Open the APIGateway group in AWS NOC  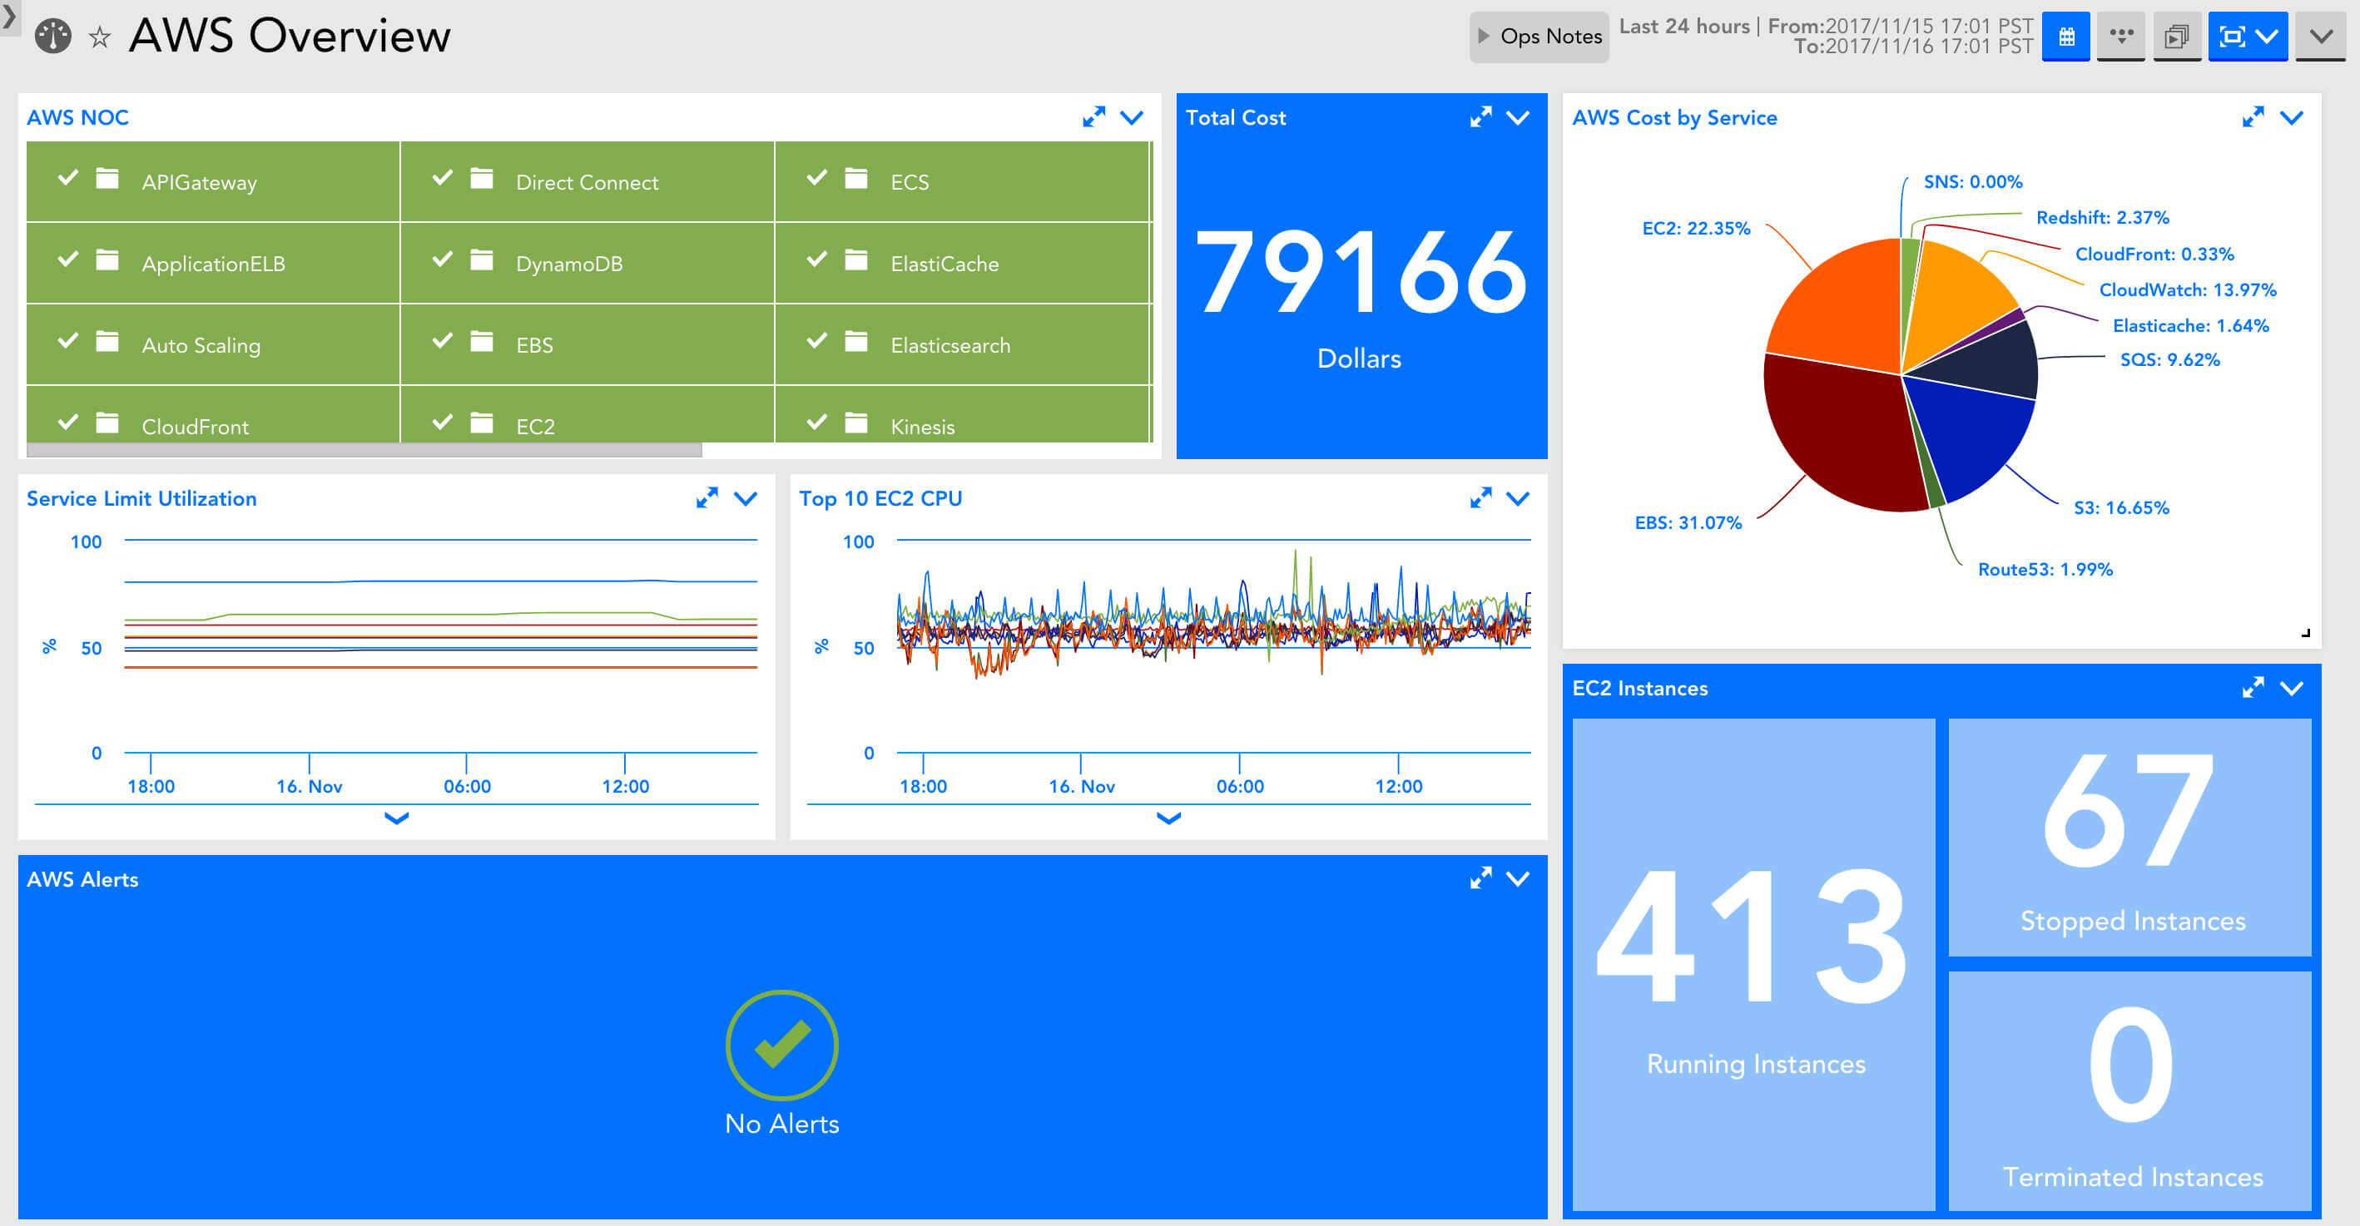tap(212, 181)
